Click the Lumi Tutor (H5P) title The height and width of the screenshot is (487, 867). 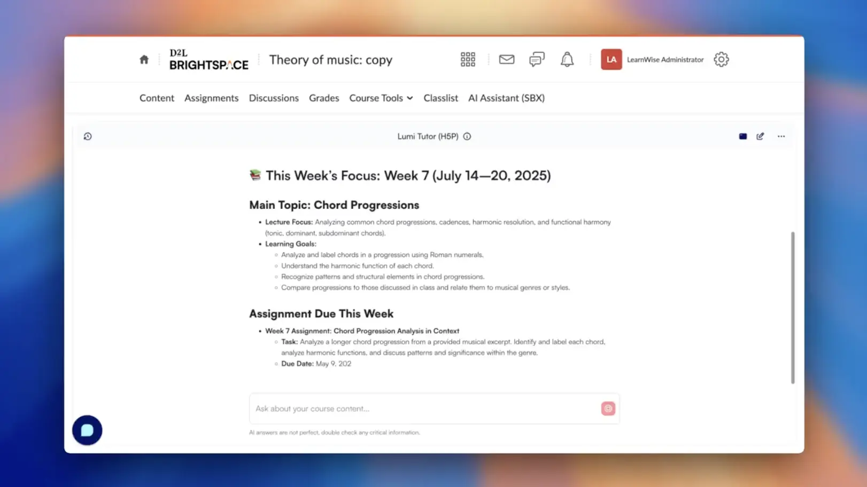428,136
